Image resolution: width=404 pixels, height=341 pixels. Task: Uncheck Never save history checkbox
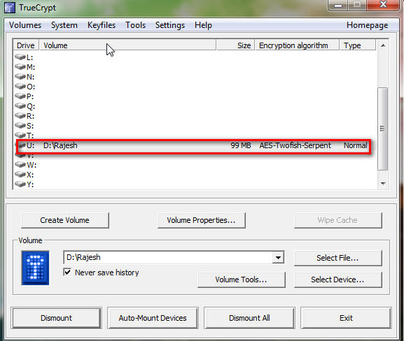(x=67, y=272)
